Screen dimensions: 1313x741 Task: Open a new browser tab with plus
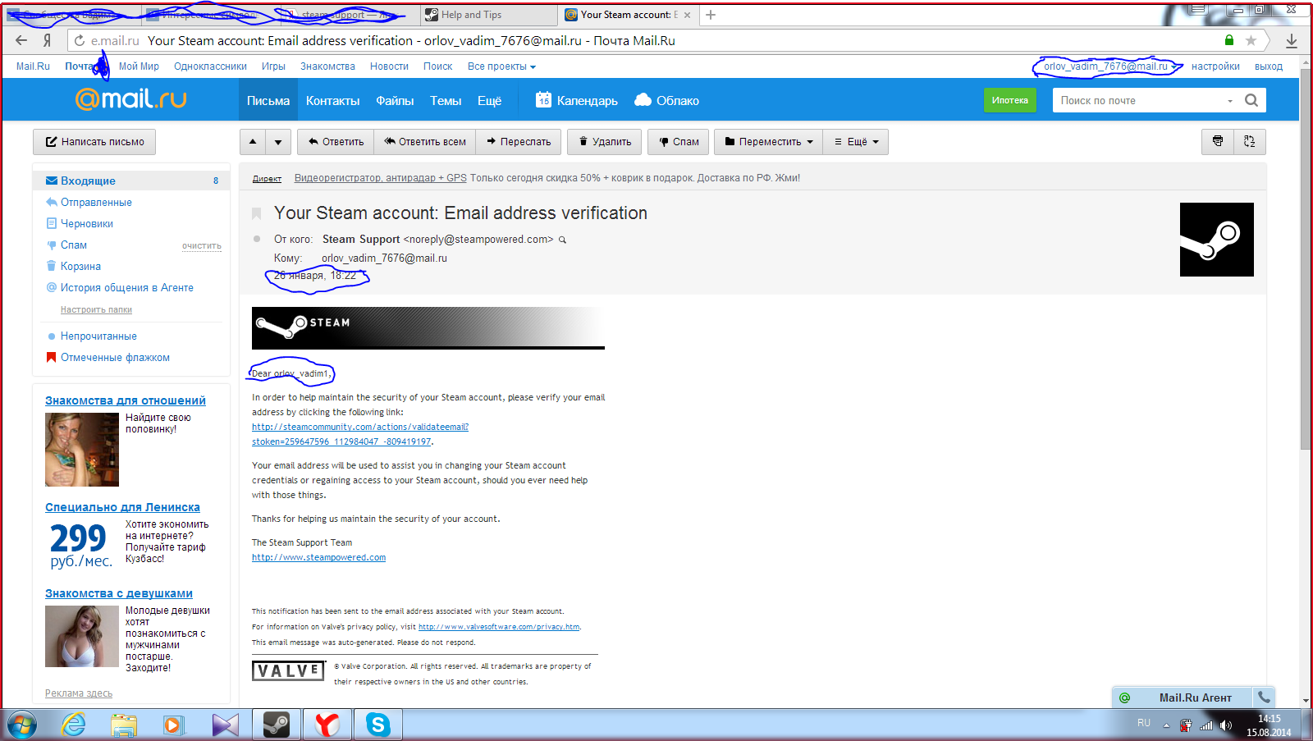(x=711, y=15)
